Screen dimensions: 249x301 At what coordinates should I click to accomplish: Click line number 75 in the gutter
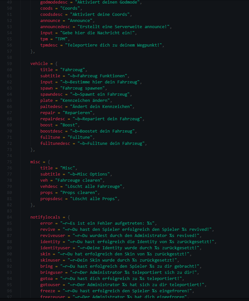[x=9, y=162]
